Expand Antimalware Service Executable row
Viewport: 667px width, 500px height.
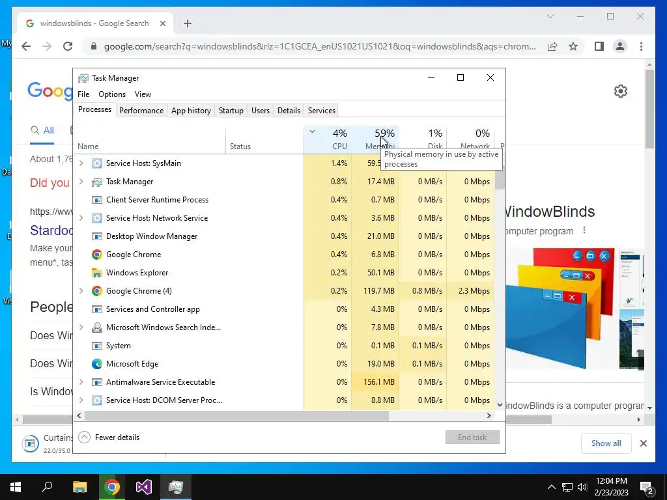pyautogui.click(x=81, y=382)
